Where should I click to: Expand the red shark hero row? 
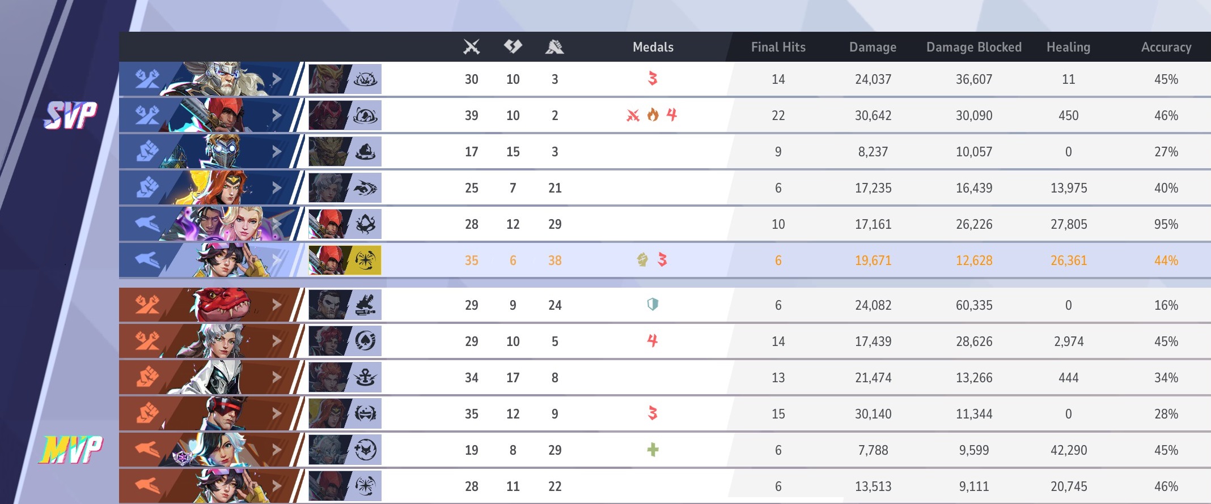tap(277, 305)
